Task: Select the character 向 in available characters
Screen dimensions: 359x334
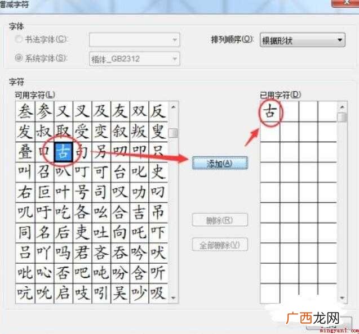Action: pyautogui.click(x=121, y=233)
